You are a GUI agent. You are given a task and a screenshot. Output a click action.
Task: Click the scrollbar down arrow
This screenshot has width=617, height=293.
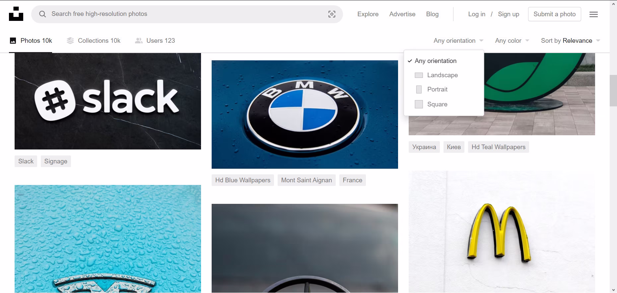pyautogui.click(x=613, y=290)
